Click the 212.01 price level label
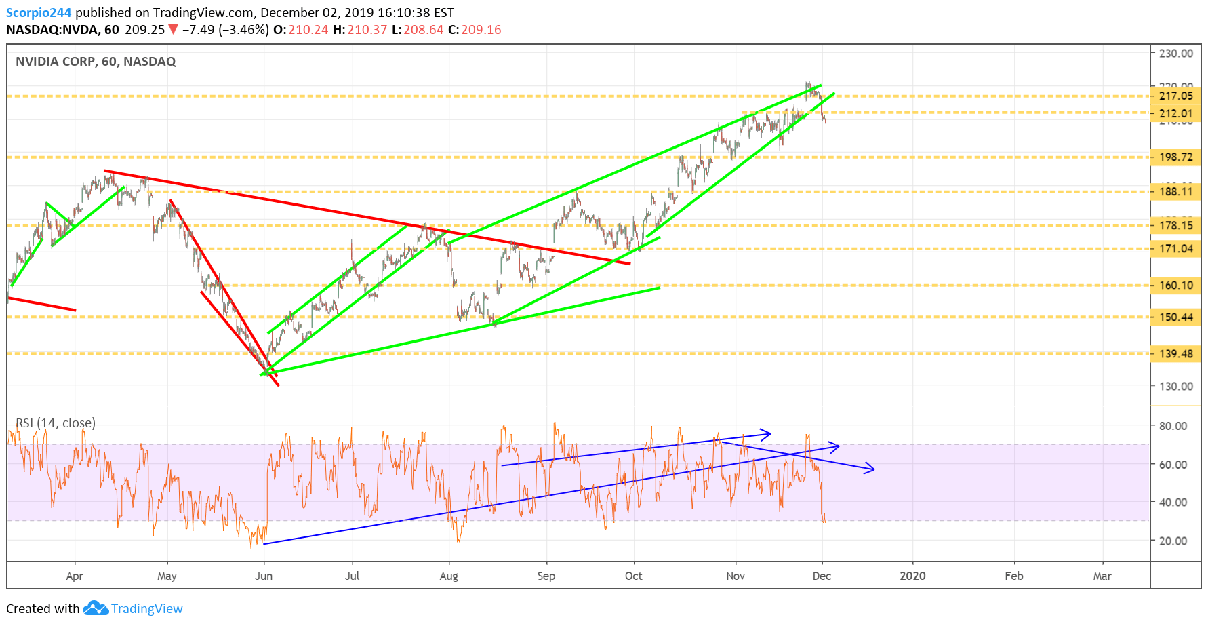1208x626 pixels. click(1175, 113)
